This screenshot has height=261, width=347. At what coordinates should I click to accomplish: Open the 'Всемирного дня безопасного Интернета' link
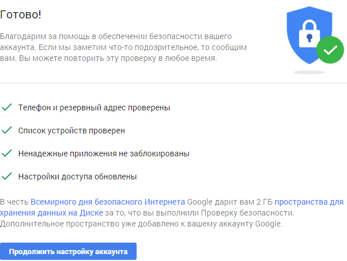pyautogui.click(x=108, y=202)
